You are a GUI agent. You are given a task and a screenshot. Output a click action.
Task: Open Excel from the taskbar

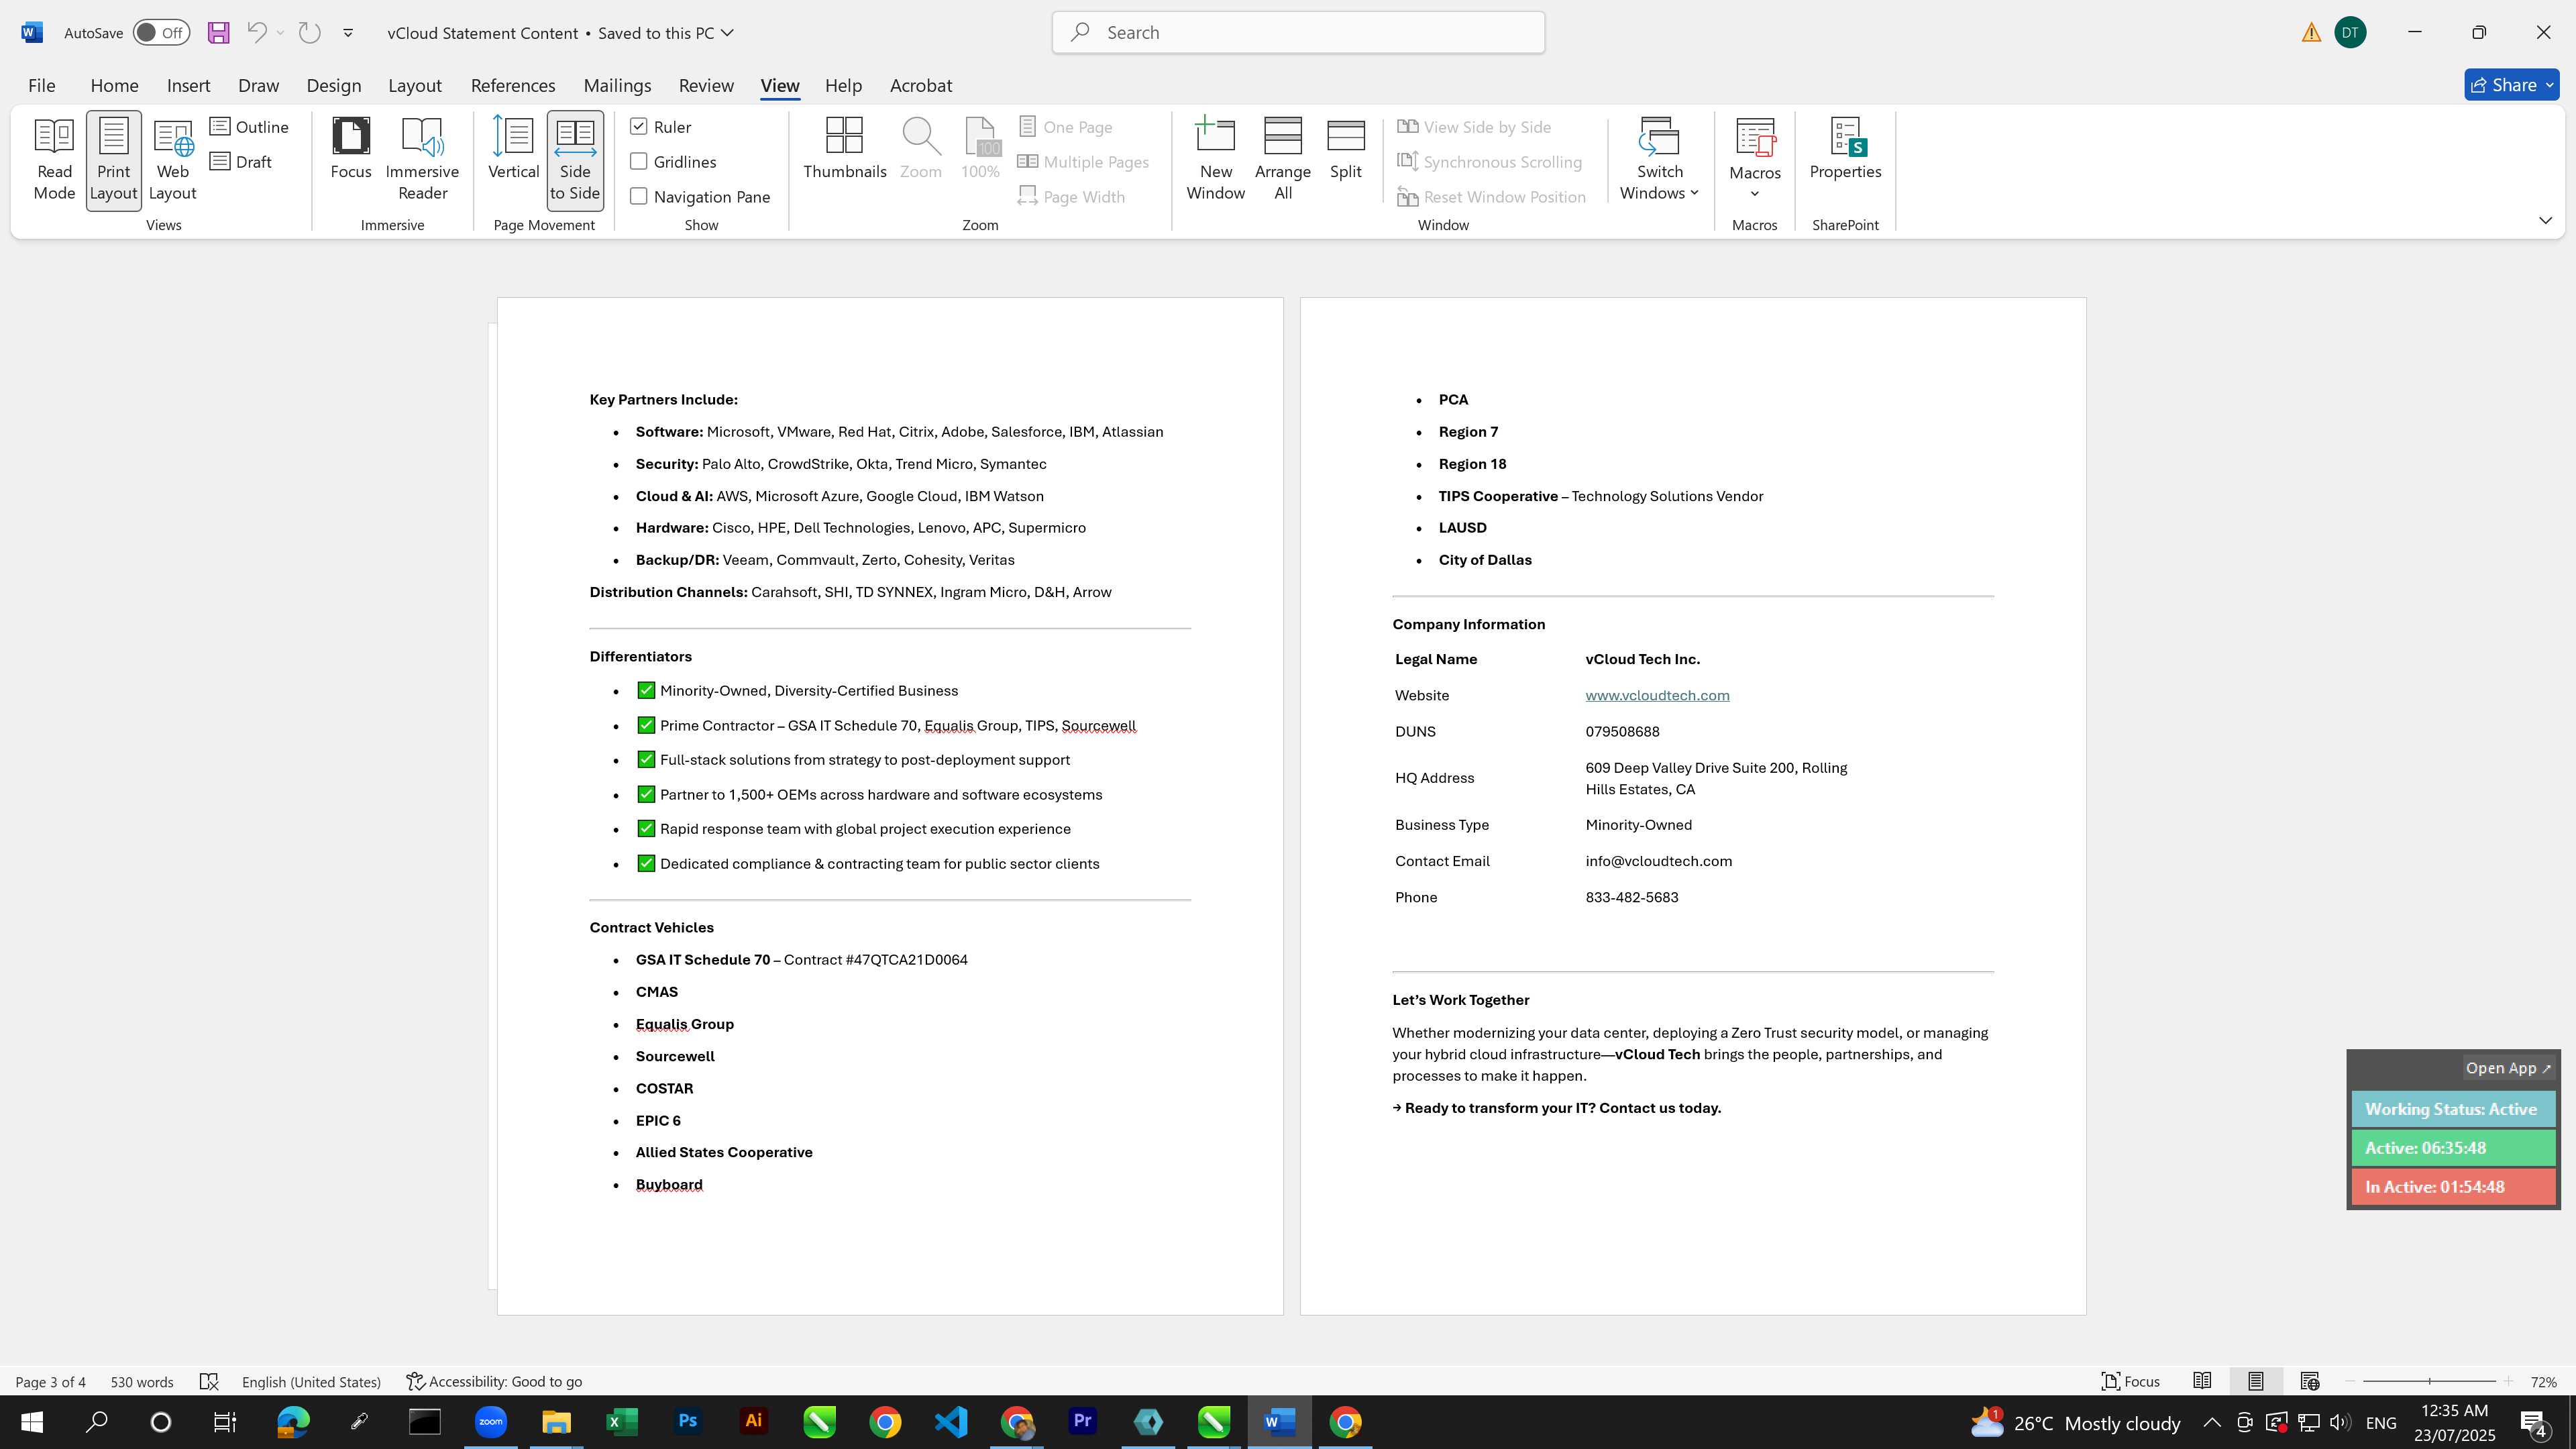coord(622,1422)
